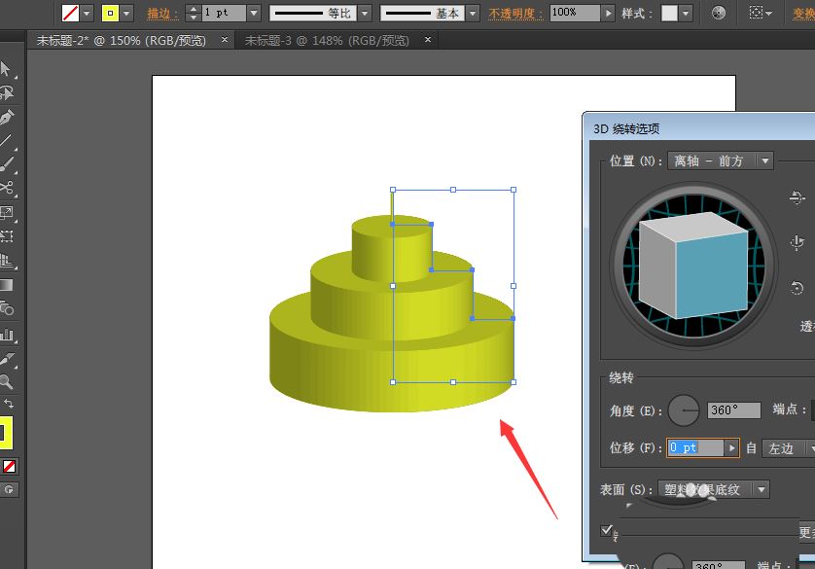This screenshot has width=815, height=569.
Task: Swap fill and stroke colors
Action: [x=9, y=404]
